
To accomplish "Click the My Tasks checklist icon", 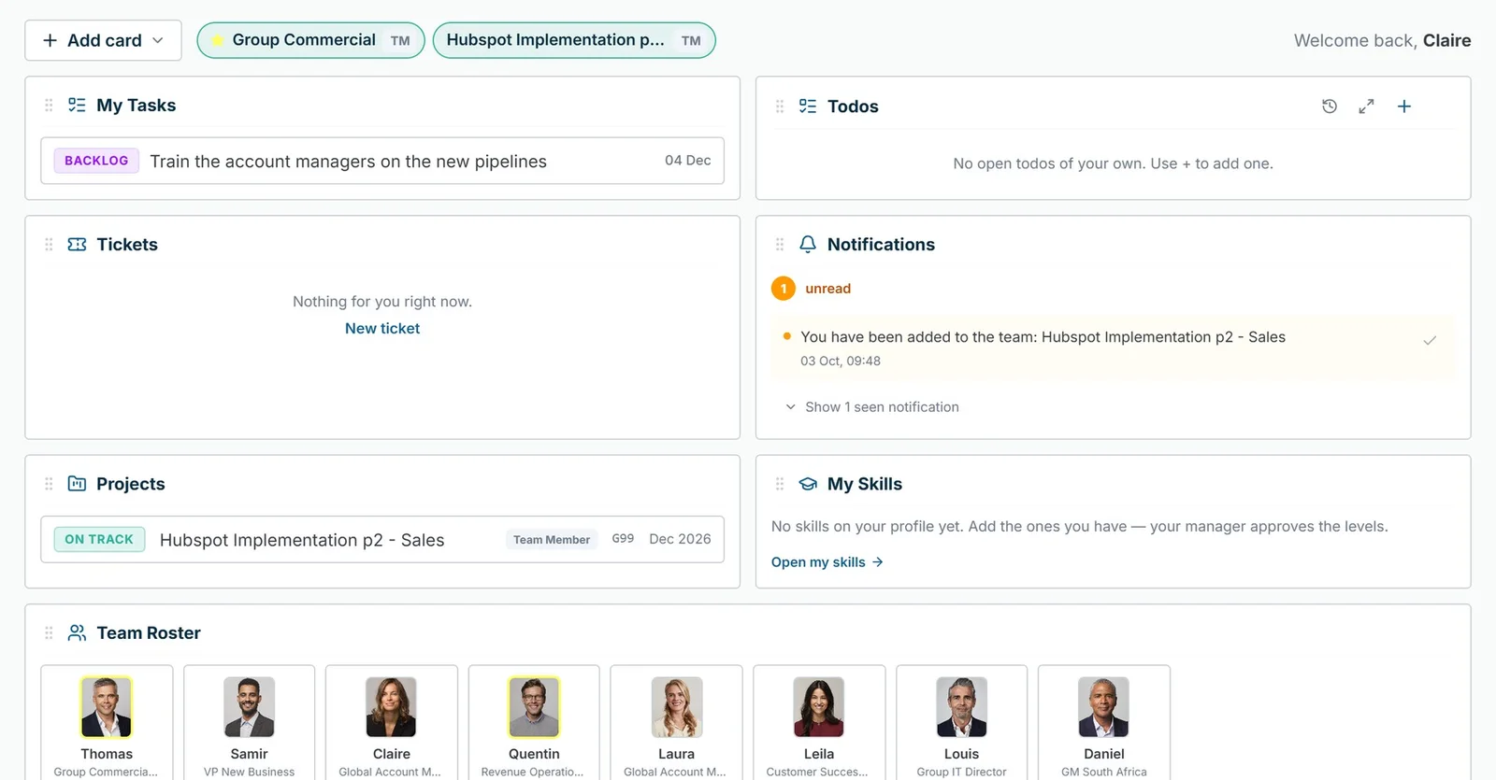I will [77, 106].
